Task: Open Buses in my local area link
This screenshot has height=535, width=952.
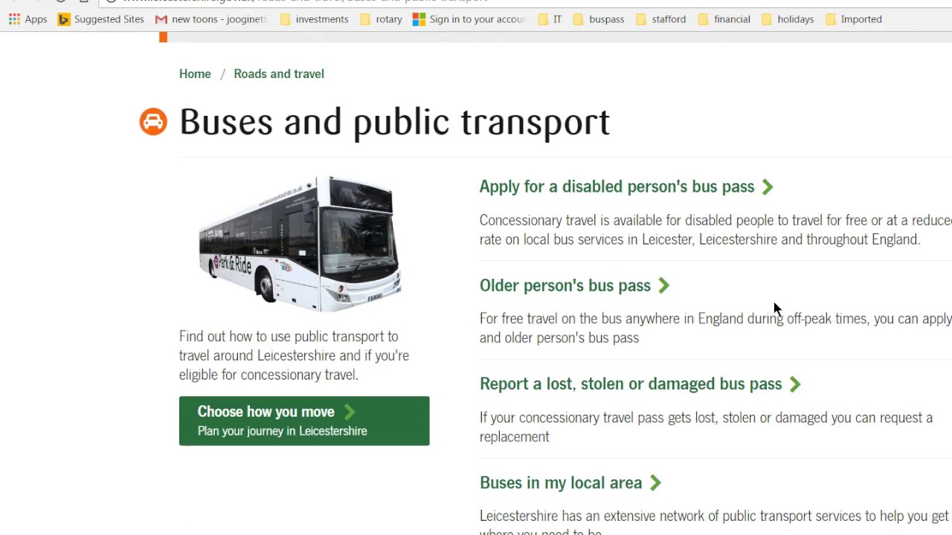Action: [x=561, y=482]
